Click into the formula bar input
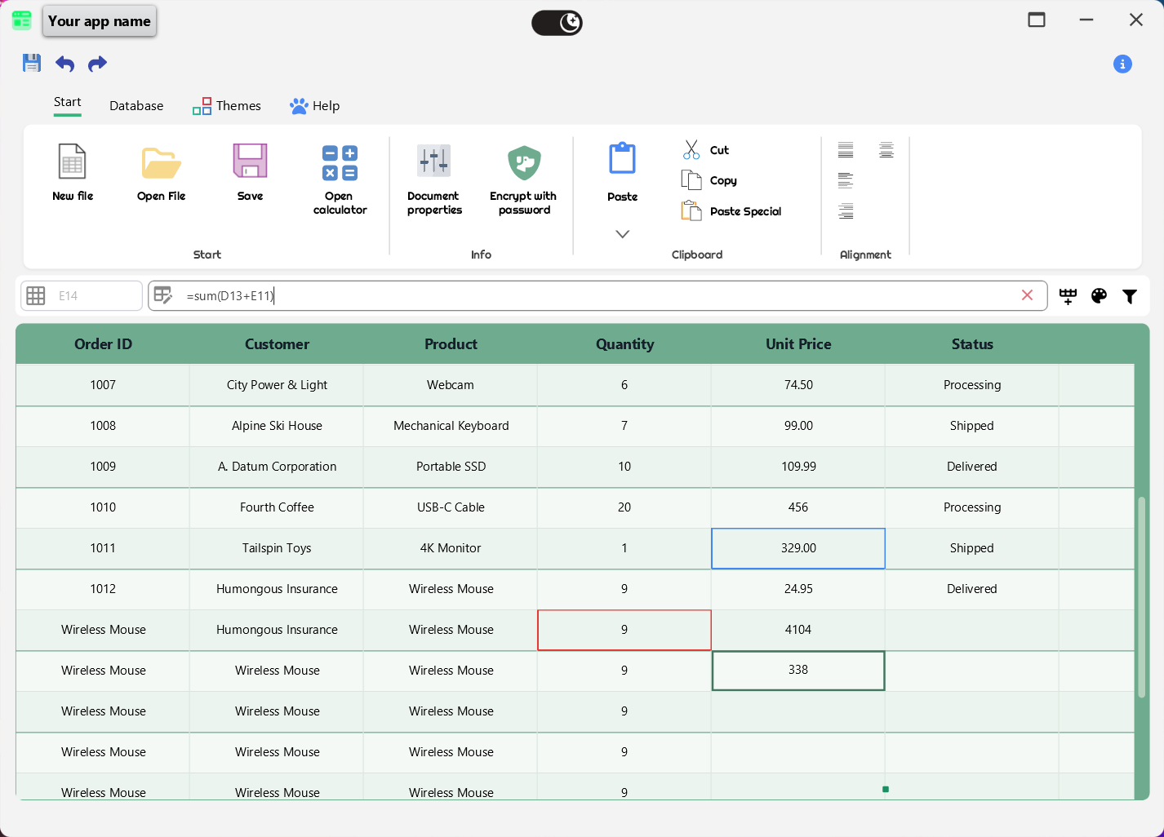The height and width of the screenshot is (837, 1164). coord(598,296)
